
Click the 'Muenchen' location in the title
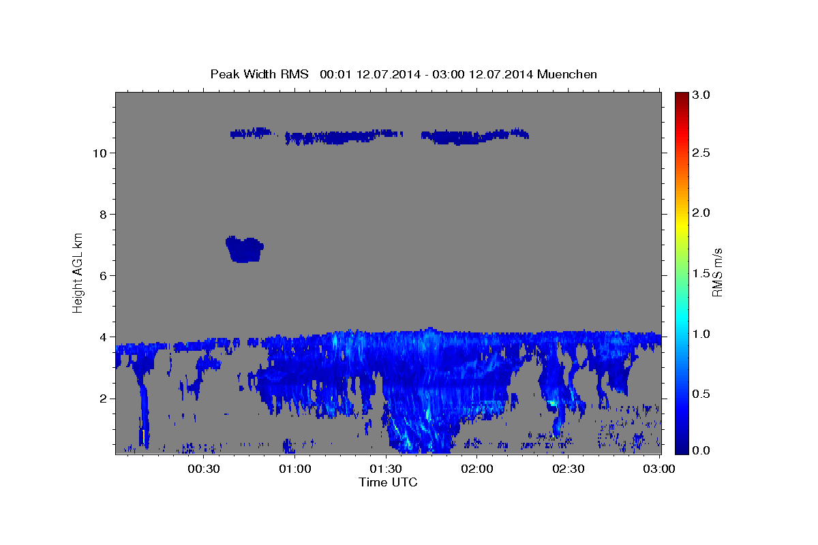tap(567, 74)
